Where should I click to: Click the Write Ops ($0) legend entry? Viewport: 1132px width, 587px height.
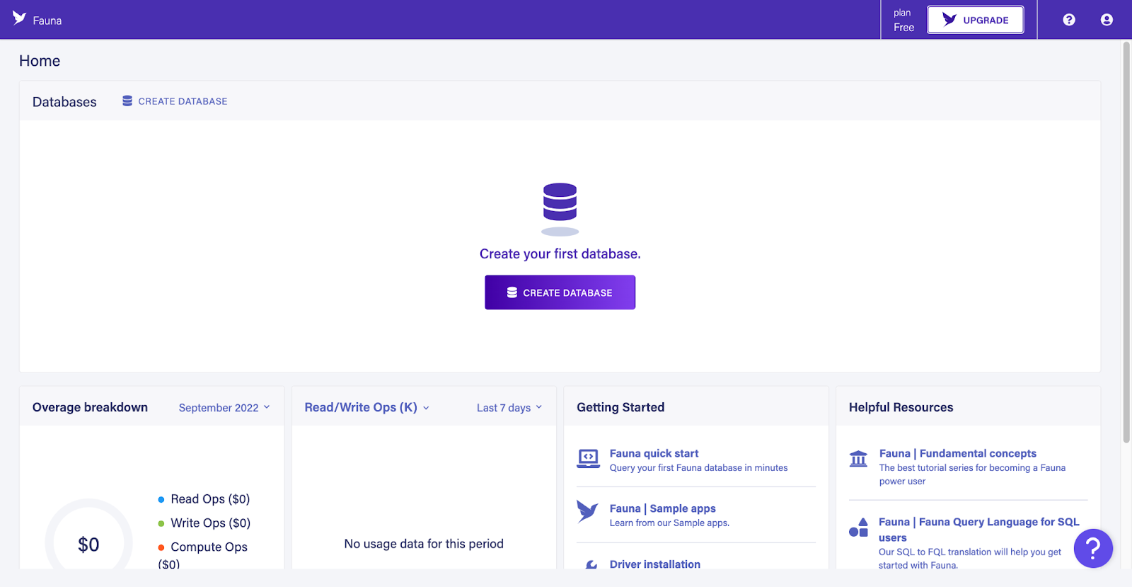click(x=204, y=523)
